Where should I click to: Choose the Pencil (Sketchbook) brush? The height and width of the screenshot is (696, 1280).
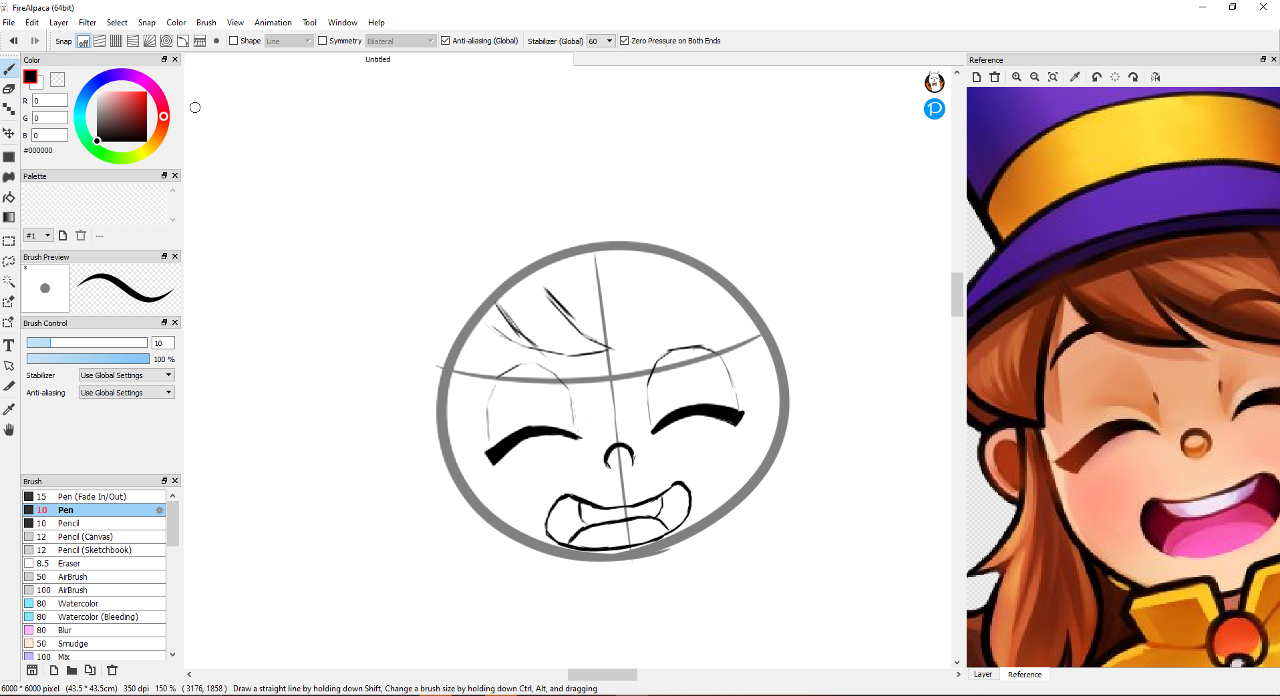tap(94, 550)
